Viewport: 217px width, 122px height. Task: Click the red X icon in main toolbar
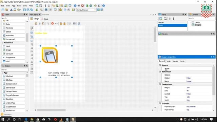82,6
